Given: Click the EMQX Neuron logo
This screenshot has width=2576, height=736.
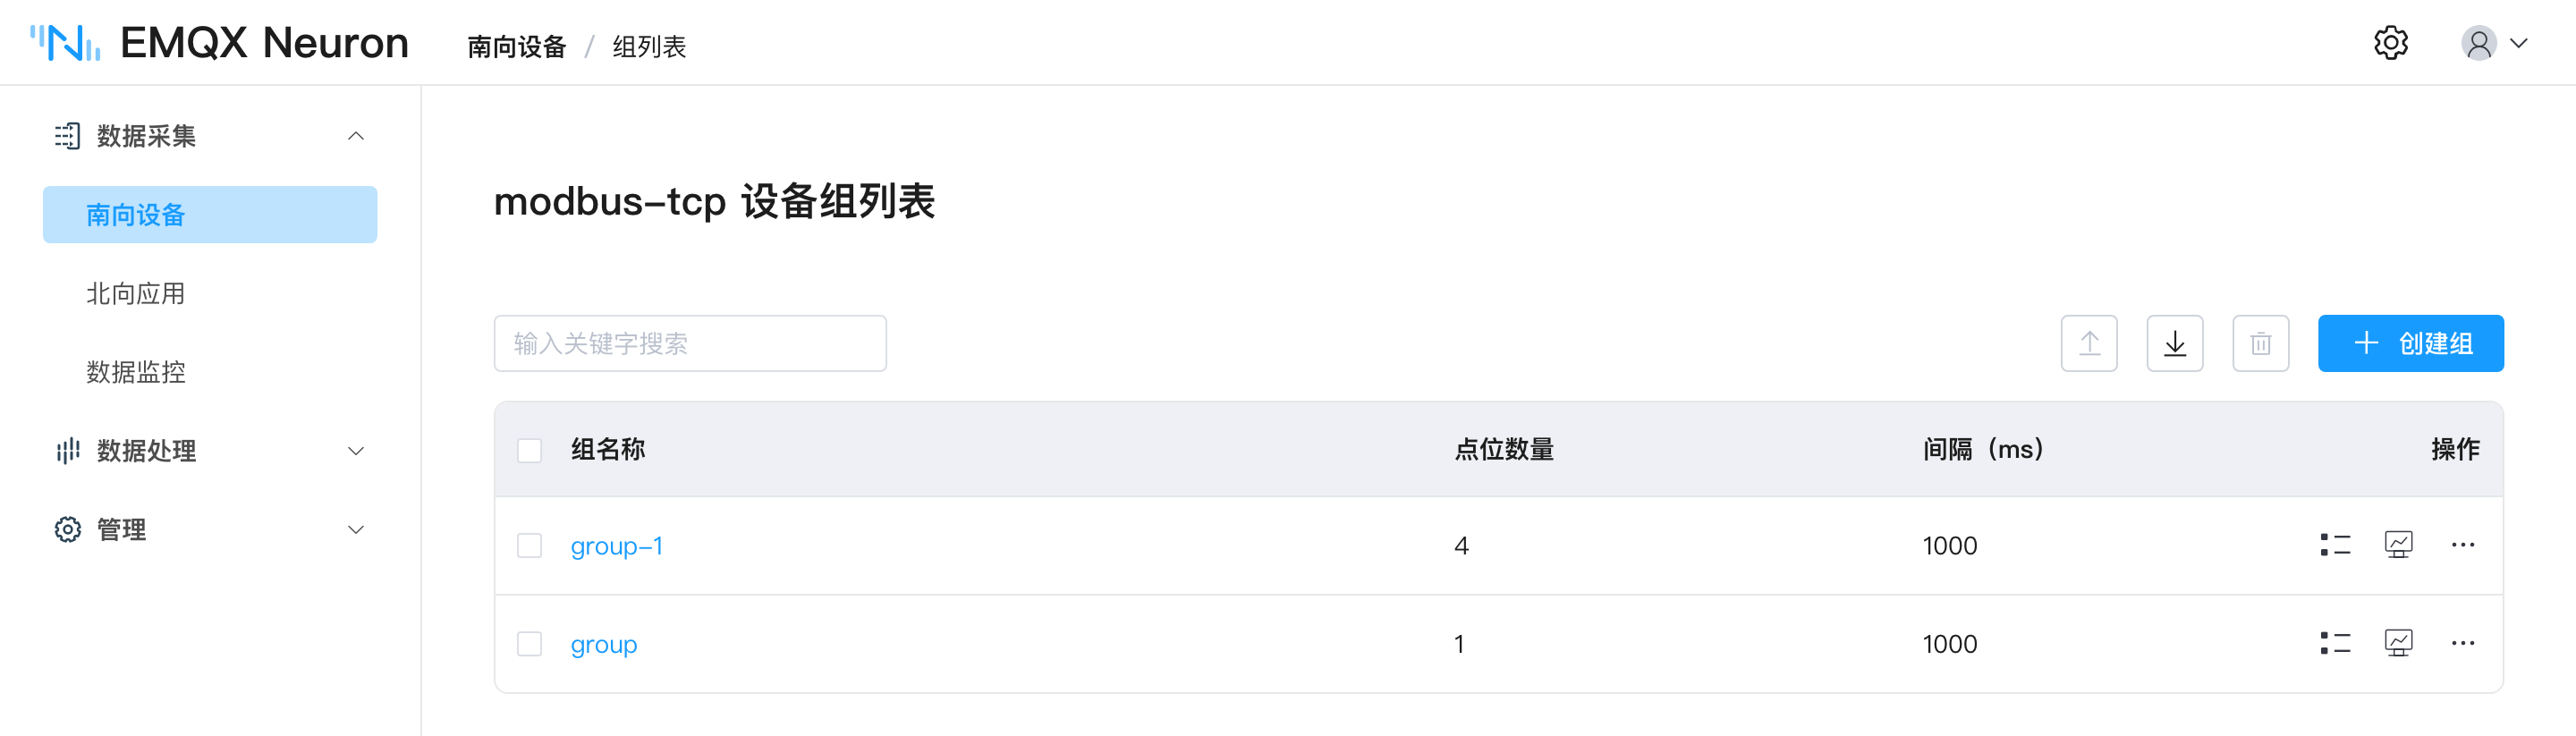Looking at the screenshot, I should click(219, 43).
